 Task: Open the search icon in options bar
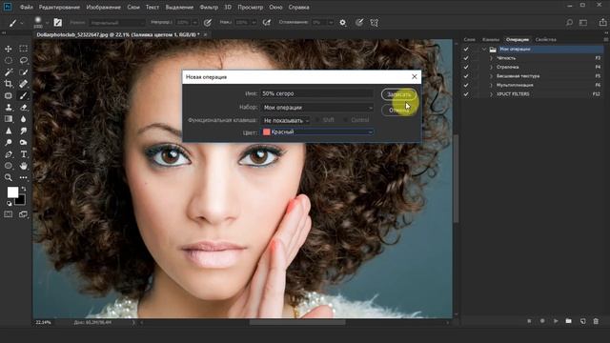click(x=569, y=23)
